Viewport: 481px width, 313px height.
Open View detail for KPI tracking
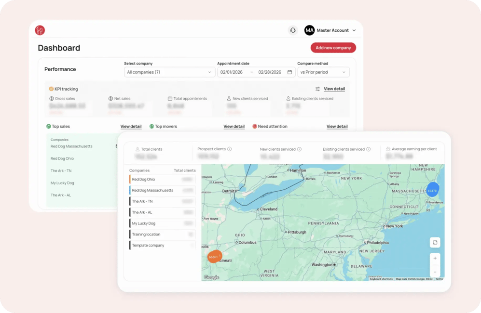[334, 89]
